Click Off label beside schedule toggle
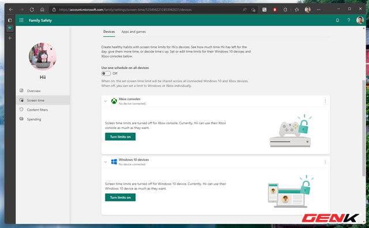Image resolution: width=369 pixels, height=228 pixels. click(x=115, y=74)
